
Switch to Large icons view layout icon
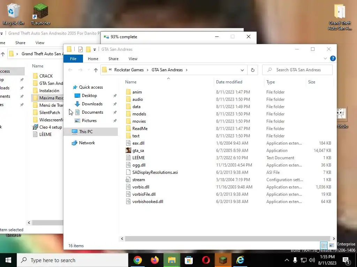click(332, 245)
